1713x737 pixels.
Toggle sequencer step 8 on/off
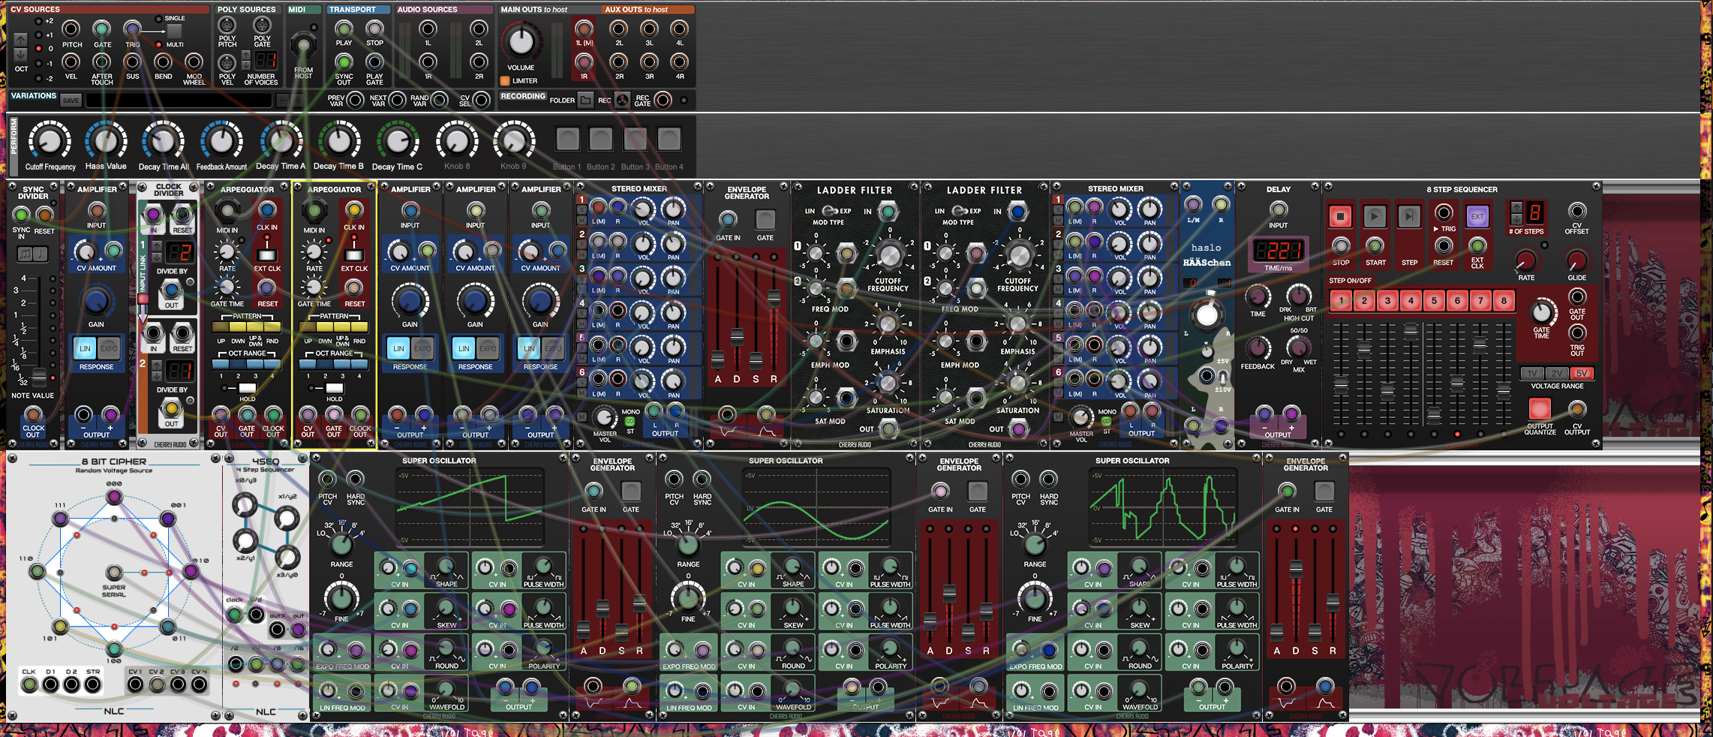[1504, 301]
